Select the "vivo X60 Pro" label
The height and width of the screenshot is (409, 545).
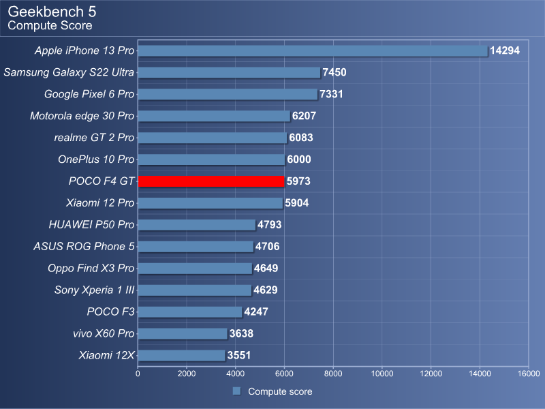tap(104, 333)
